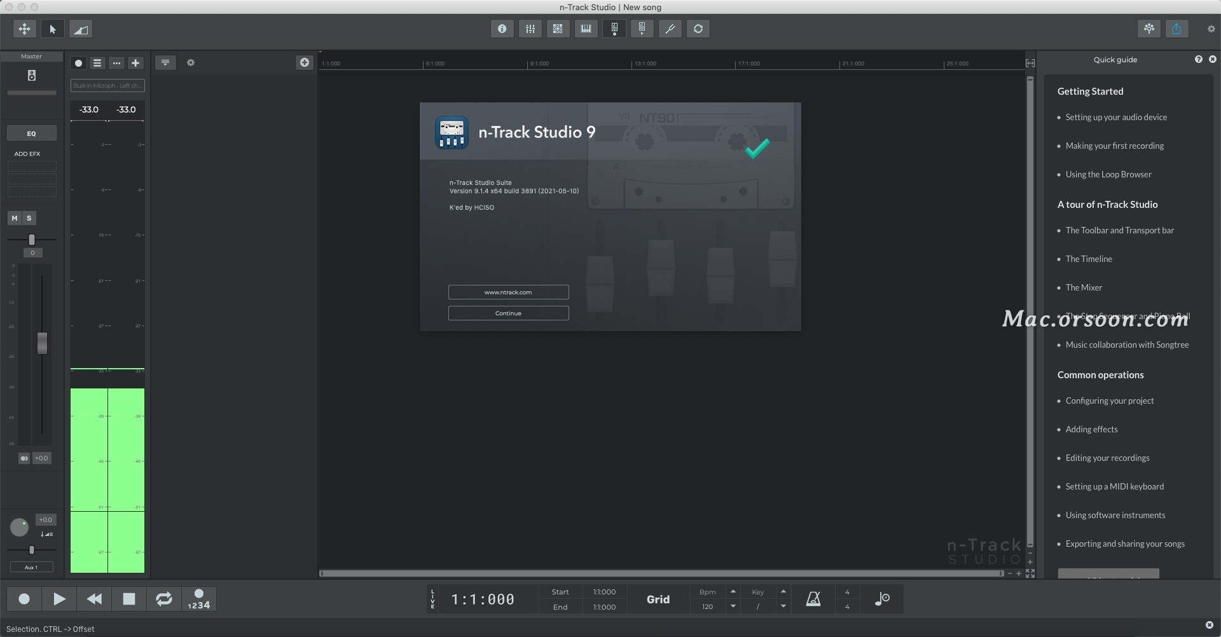
Task: Open the song info button
Action: pyautogui.click(x=502, y=29)
